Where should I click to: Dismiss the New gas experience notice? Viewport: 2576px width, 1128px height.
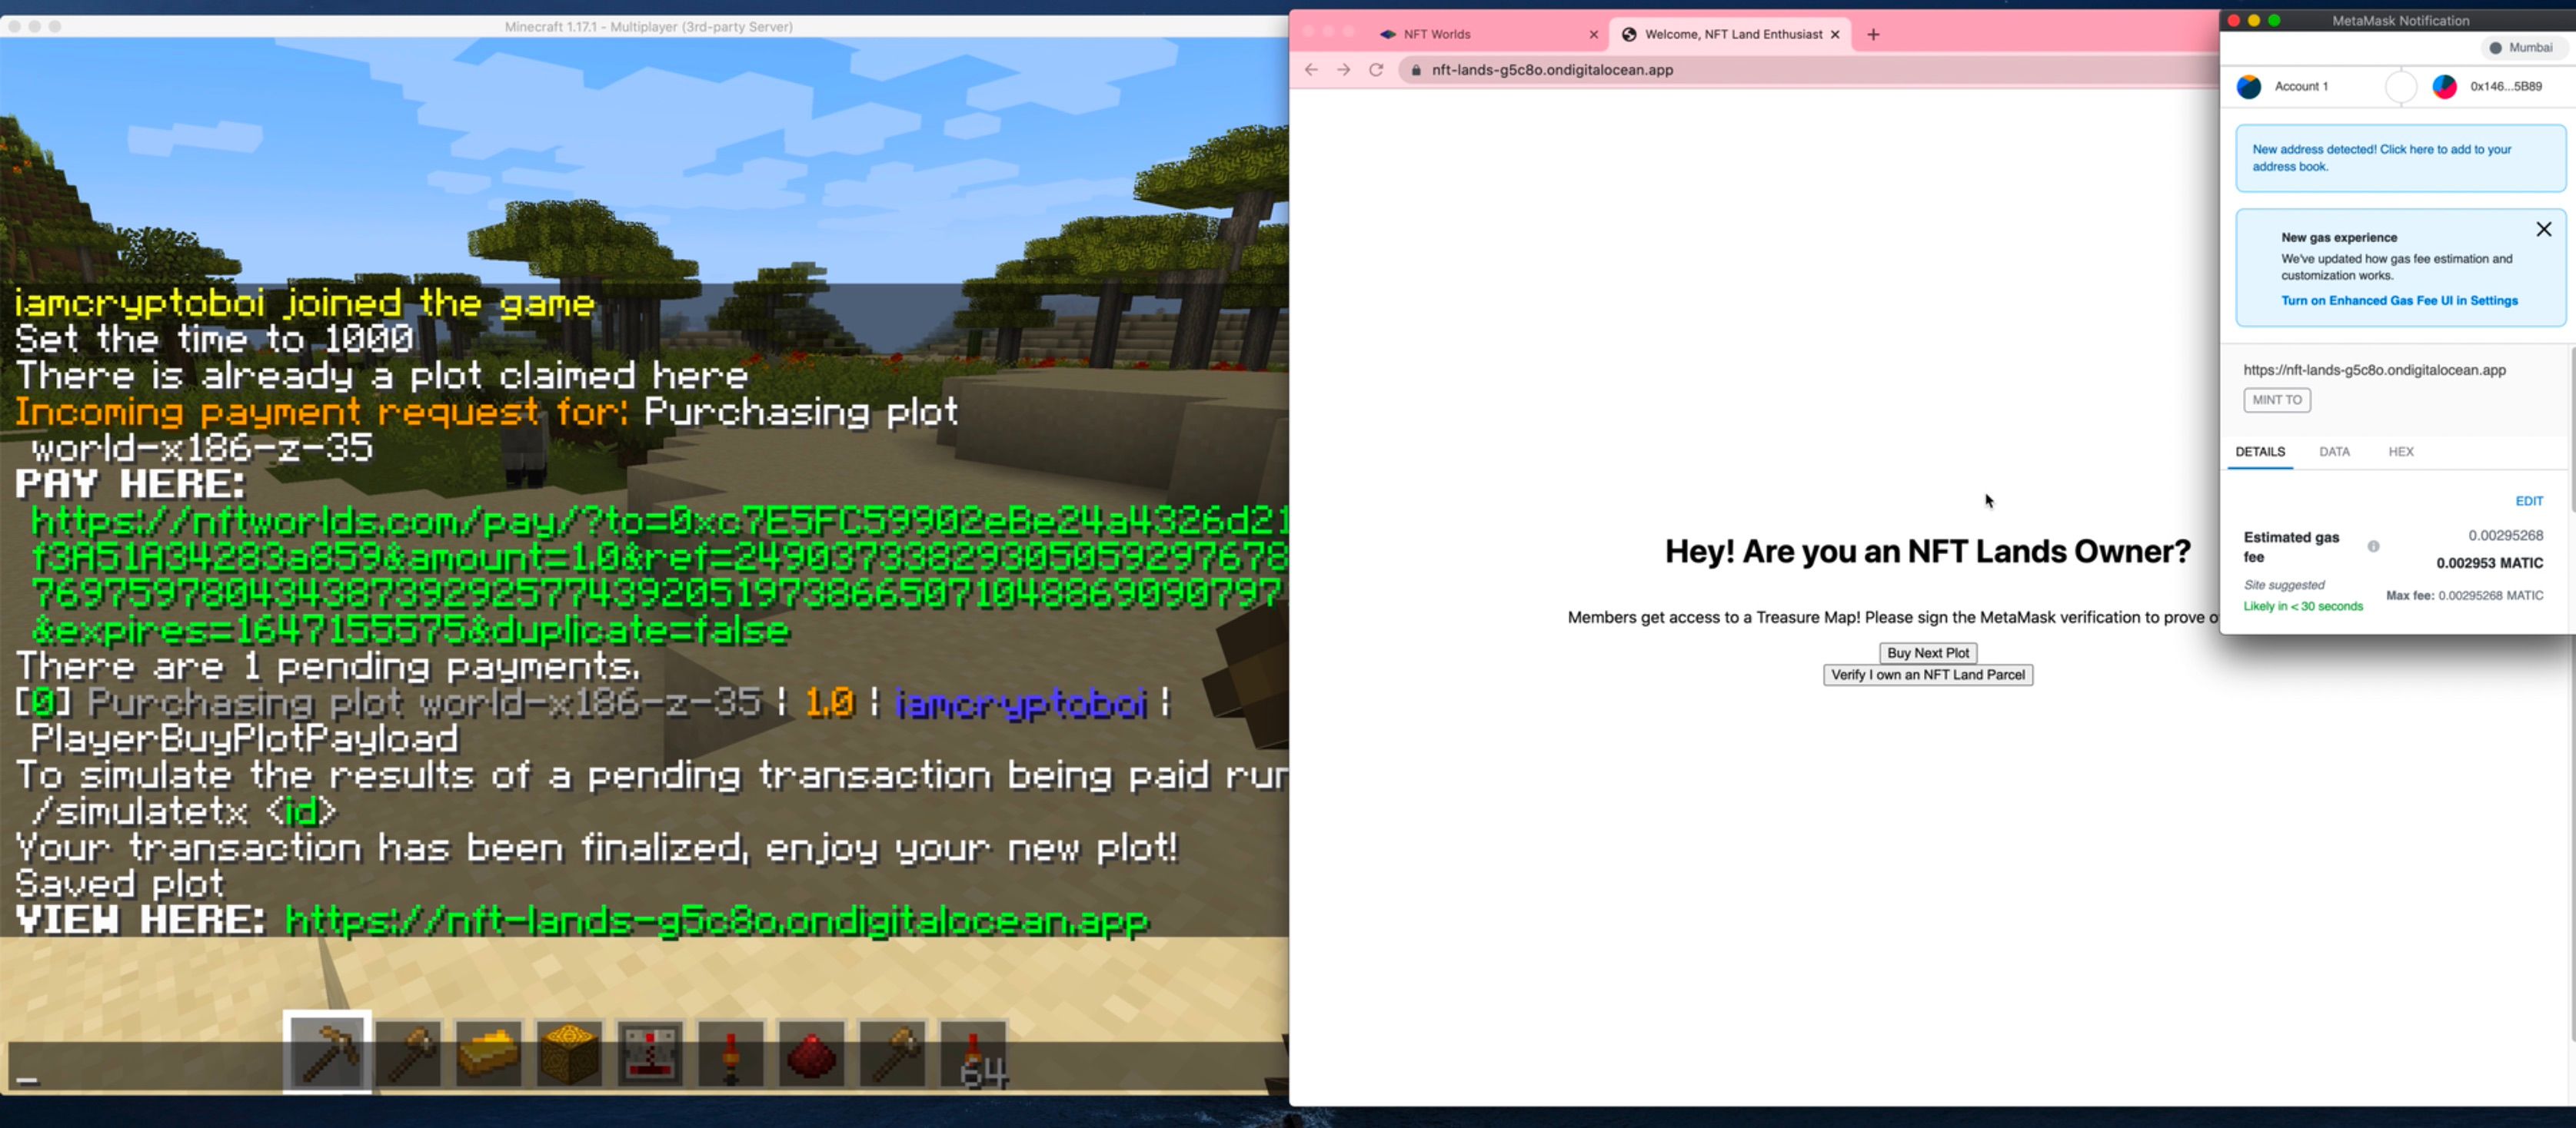(x=2544, y=230)
